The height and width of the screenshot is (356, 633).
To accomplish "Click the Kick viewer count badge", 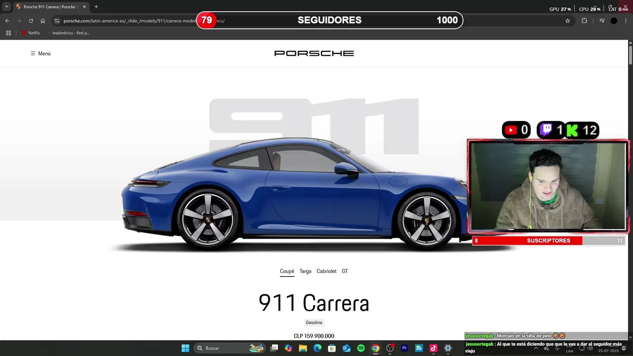I will 582,130.
